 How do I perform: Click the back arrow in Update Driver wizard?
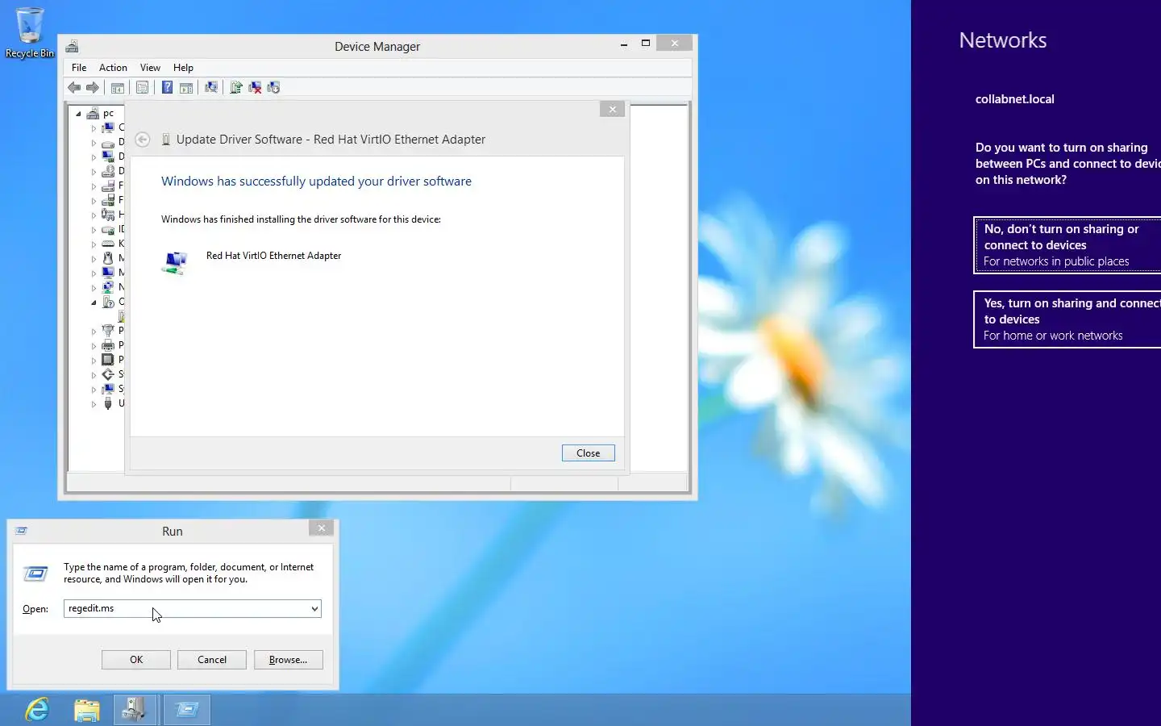pyautogui.click(x=143, y=140)
